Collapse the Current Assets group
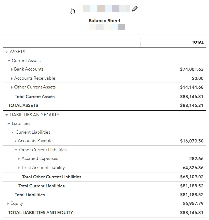Image resolution: width=209 pixels, height=220 pixels. [9, 61]
